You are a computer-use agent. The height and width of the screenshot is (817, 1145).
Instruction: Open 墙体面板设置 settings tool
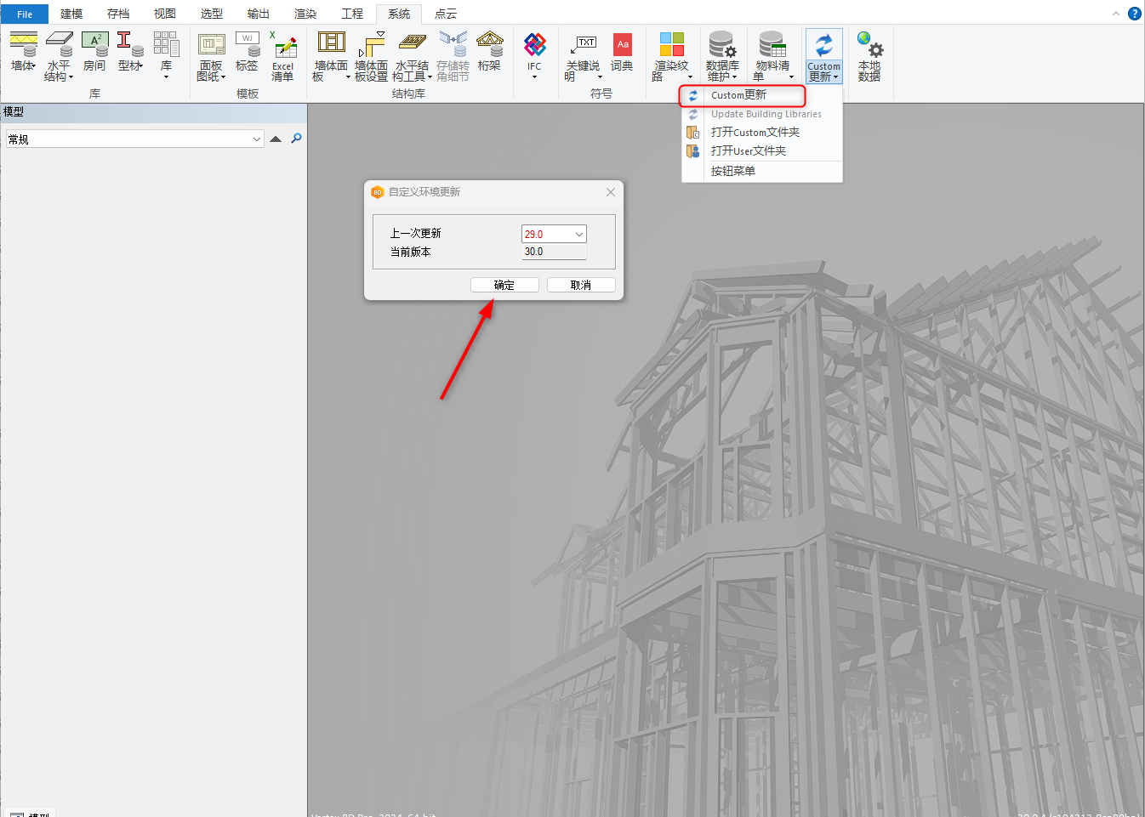(x=371, y=56)
